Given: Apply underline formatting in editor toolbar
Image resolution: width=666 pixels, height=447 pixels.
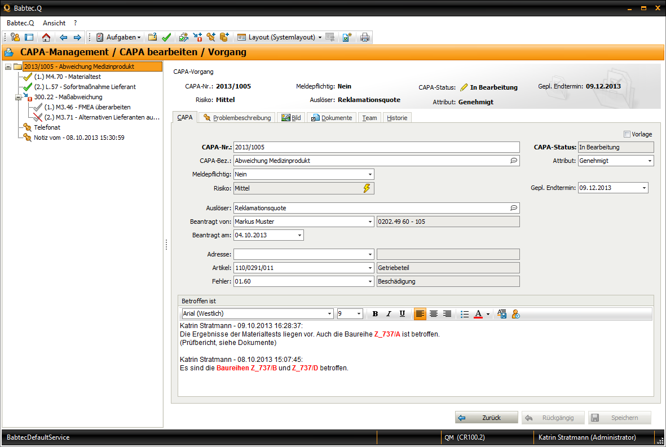Looking at the screenshot, I should (x=402, y=314).
